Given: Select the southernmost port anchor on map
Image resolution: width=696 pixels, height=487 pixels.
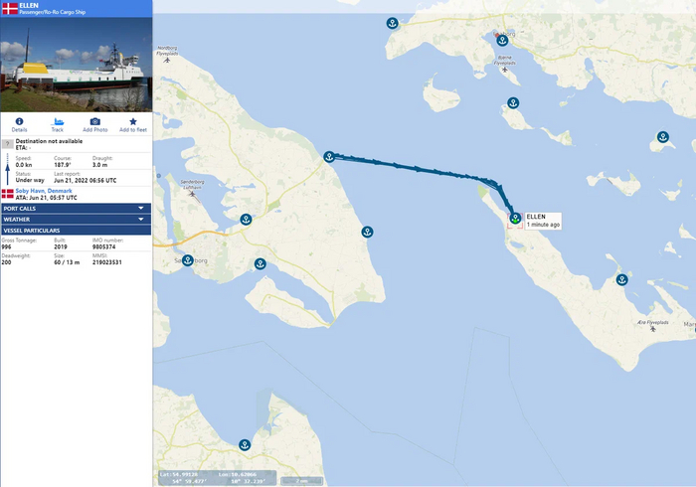Looking at the screenshot, I should tap(244, 444).
